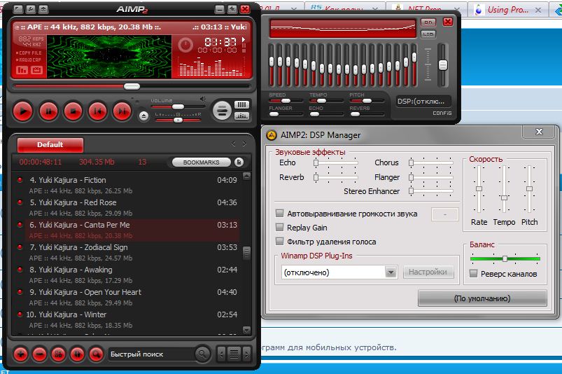Toggle RADIO CAP option in player display

[28, 60]
